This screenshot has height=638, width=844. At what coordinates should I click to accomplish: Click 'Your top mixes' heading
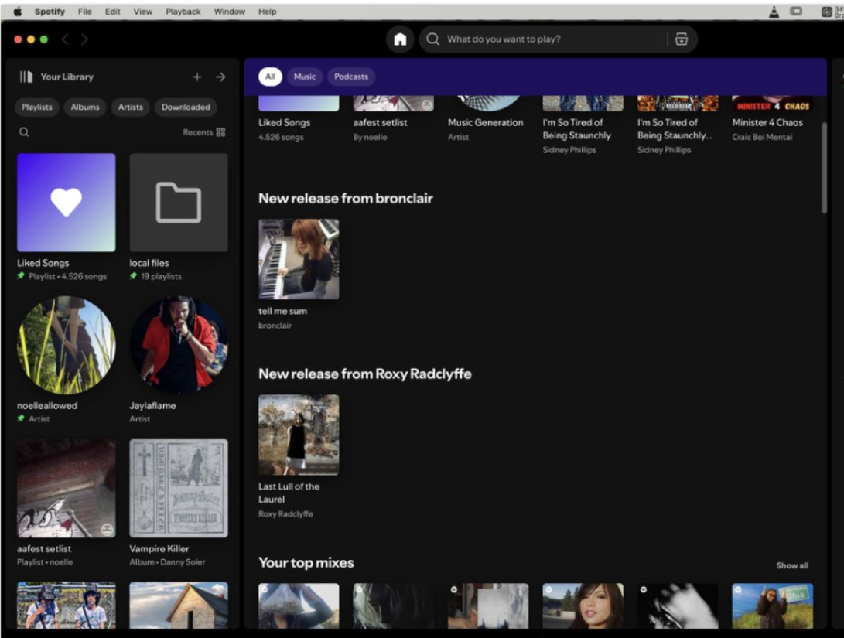(x=306, y=563)
